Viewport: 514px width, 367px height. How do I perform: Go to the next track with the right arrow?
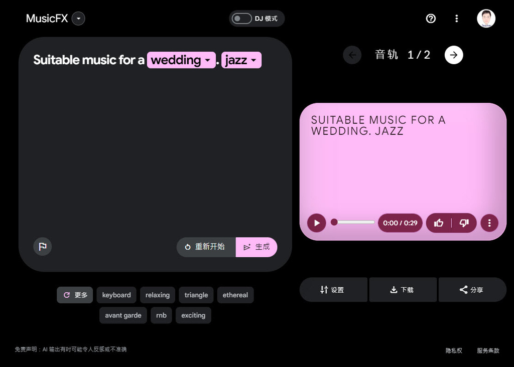(x=454, y=55)
